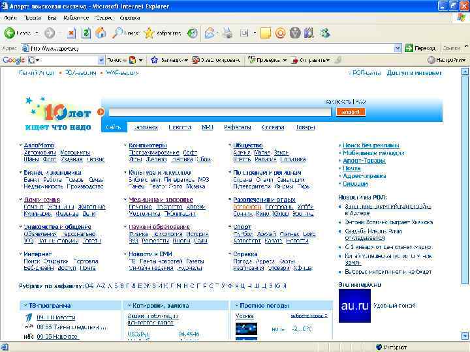Click the Google logo on the toolbar
This screenshot has height=352, width=470.
coord(13,60)
